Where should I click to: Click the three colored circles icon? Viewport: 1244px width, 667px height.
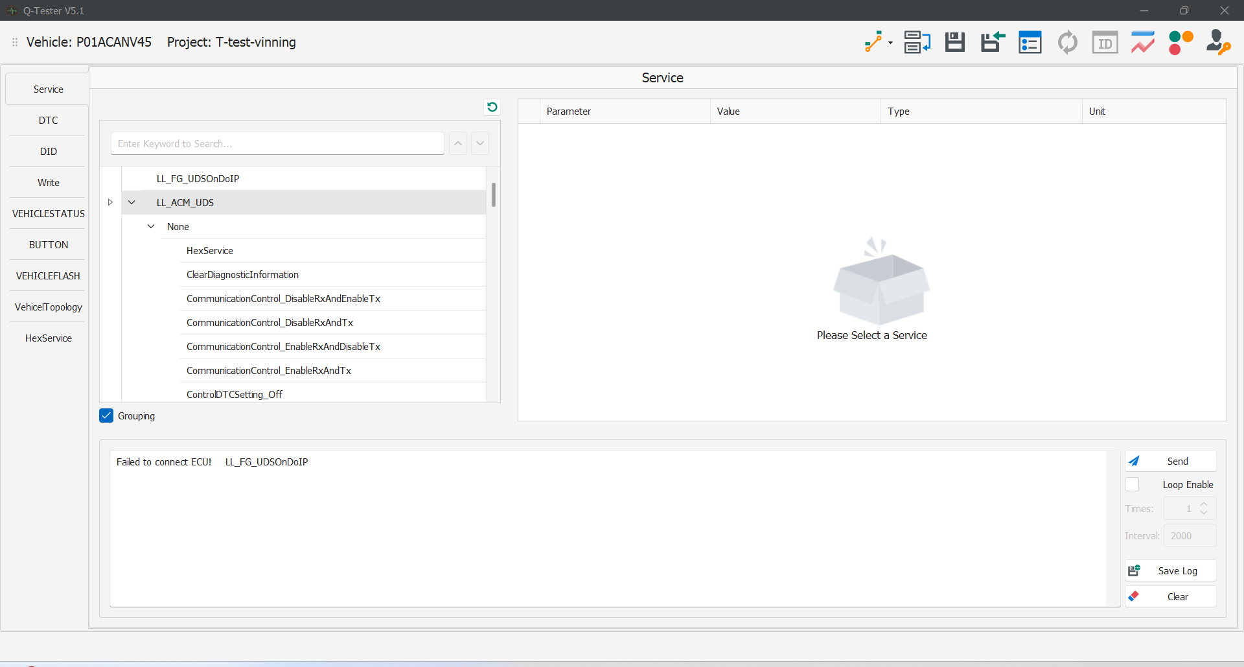(x=1181, y=43)
